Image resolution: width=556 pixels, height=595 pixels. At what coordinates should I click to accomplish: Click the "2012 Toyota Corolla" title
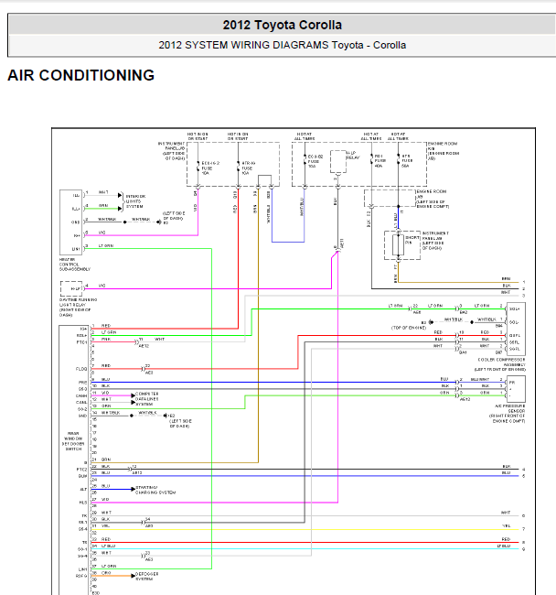pos(282,25)
